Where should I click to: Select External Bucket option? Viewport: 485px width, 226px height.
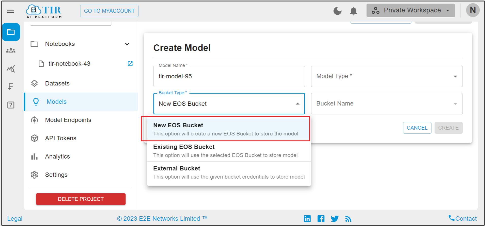(x=229, y=172)
